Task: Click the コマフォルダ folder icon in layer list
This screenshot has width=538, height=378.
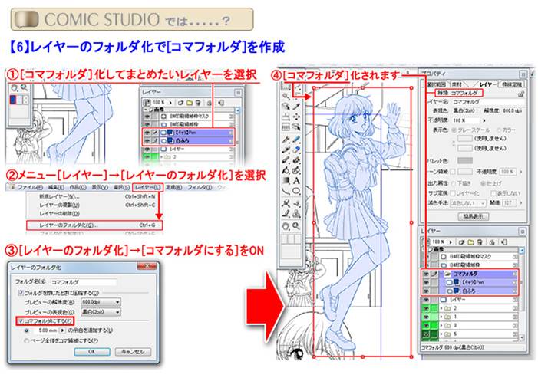Action: (447, 274)
